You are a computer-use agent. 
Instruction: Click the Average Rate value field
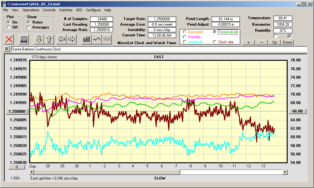coord(101,30)
